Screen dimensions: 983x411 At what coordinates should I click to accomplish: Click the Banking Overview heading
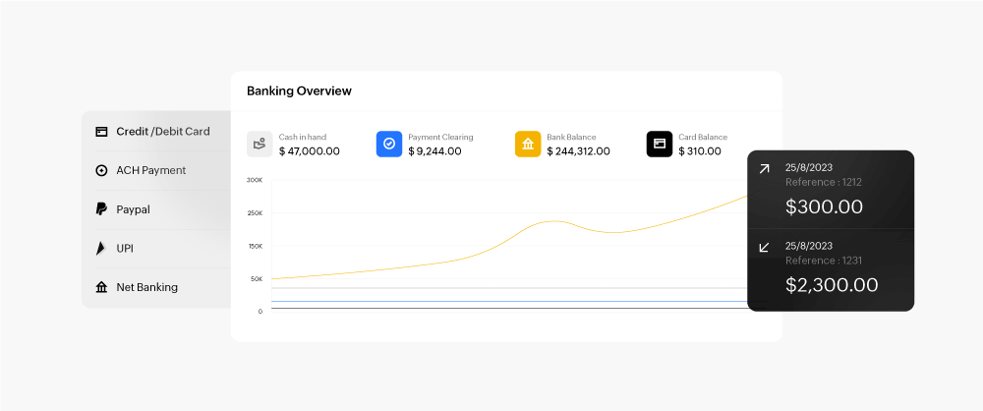click(299, 91)
